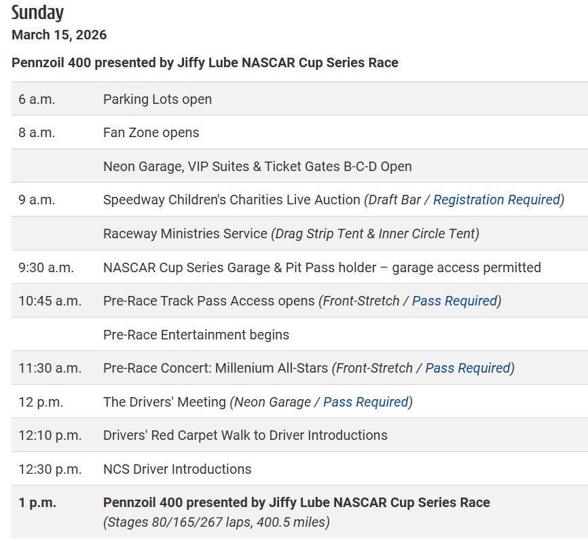Open Pass Required link beside Millenium All-Stars concert

click(x=467, y=368)
